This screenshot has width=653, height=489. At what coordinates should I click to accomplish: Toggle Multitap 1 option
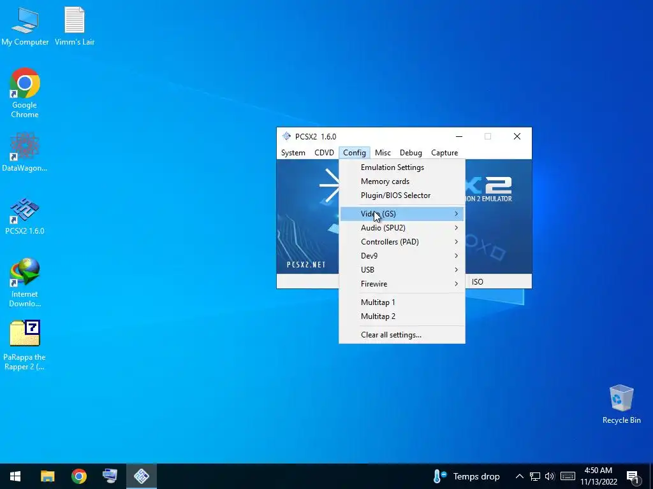click(402, 302)
